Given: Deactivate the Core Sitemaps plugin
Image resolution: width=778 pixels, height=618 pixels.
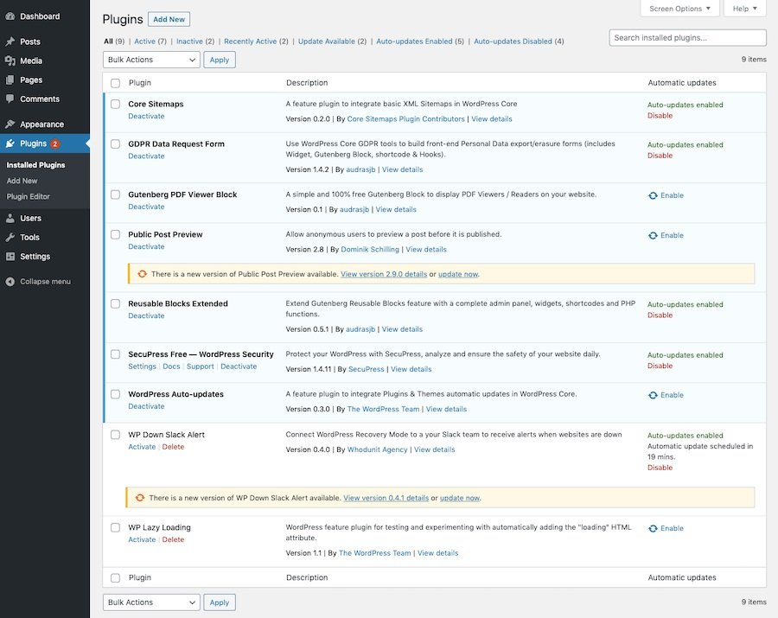Looking at the screenshot, I should [146, 116].
